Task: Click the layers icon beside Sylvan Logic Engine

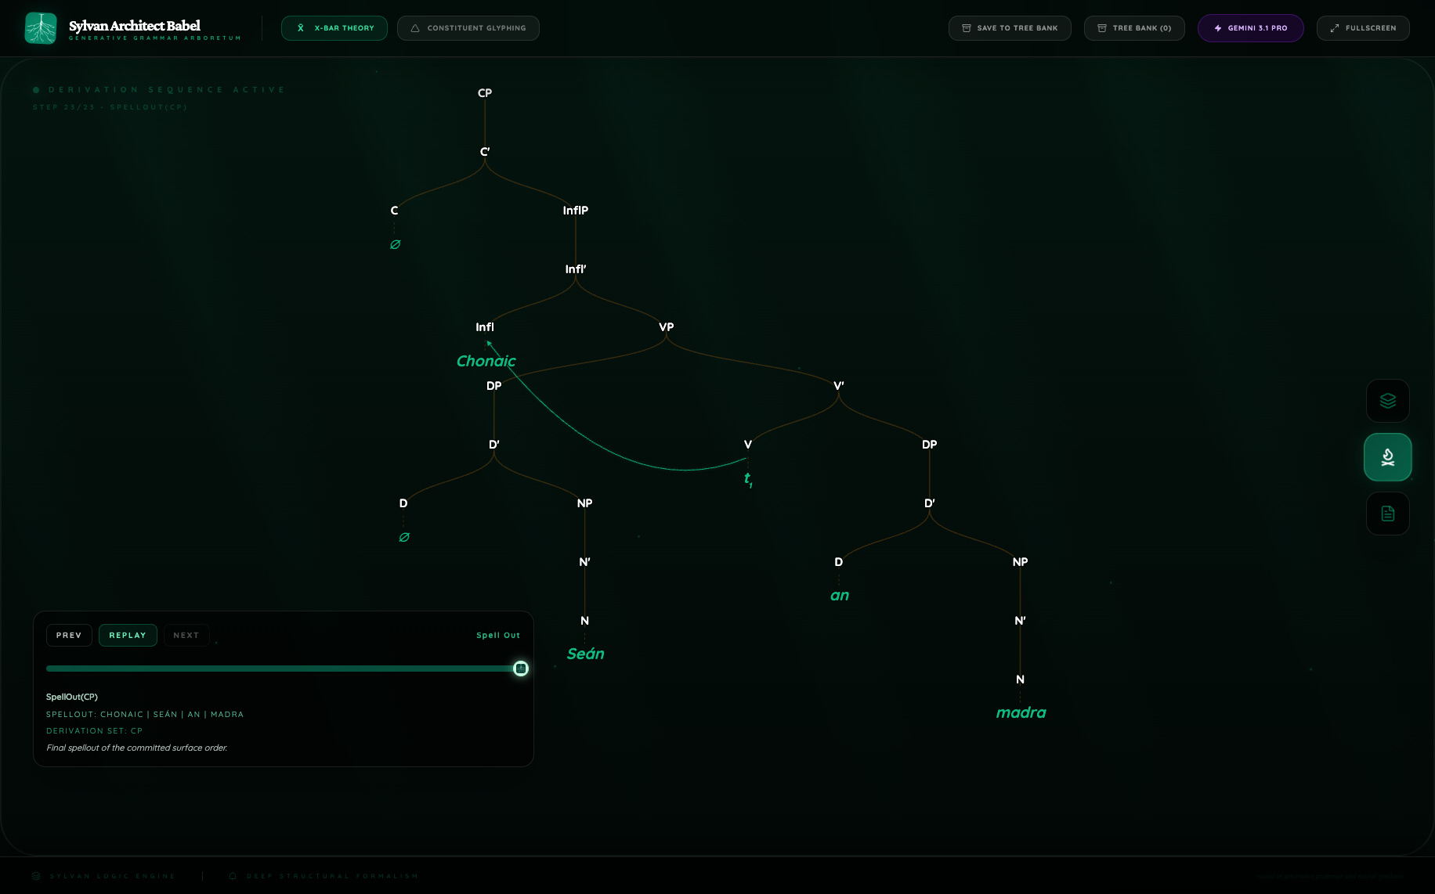Action: tap(36, 876)
